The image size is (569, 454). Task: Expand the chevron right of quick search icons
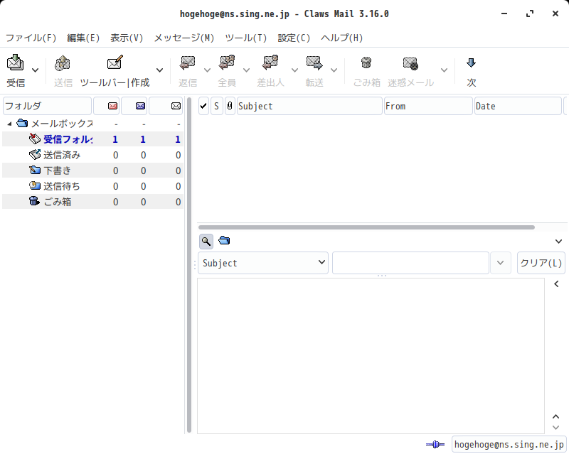pos(558,241)
